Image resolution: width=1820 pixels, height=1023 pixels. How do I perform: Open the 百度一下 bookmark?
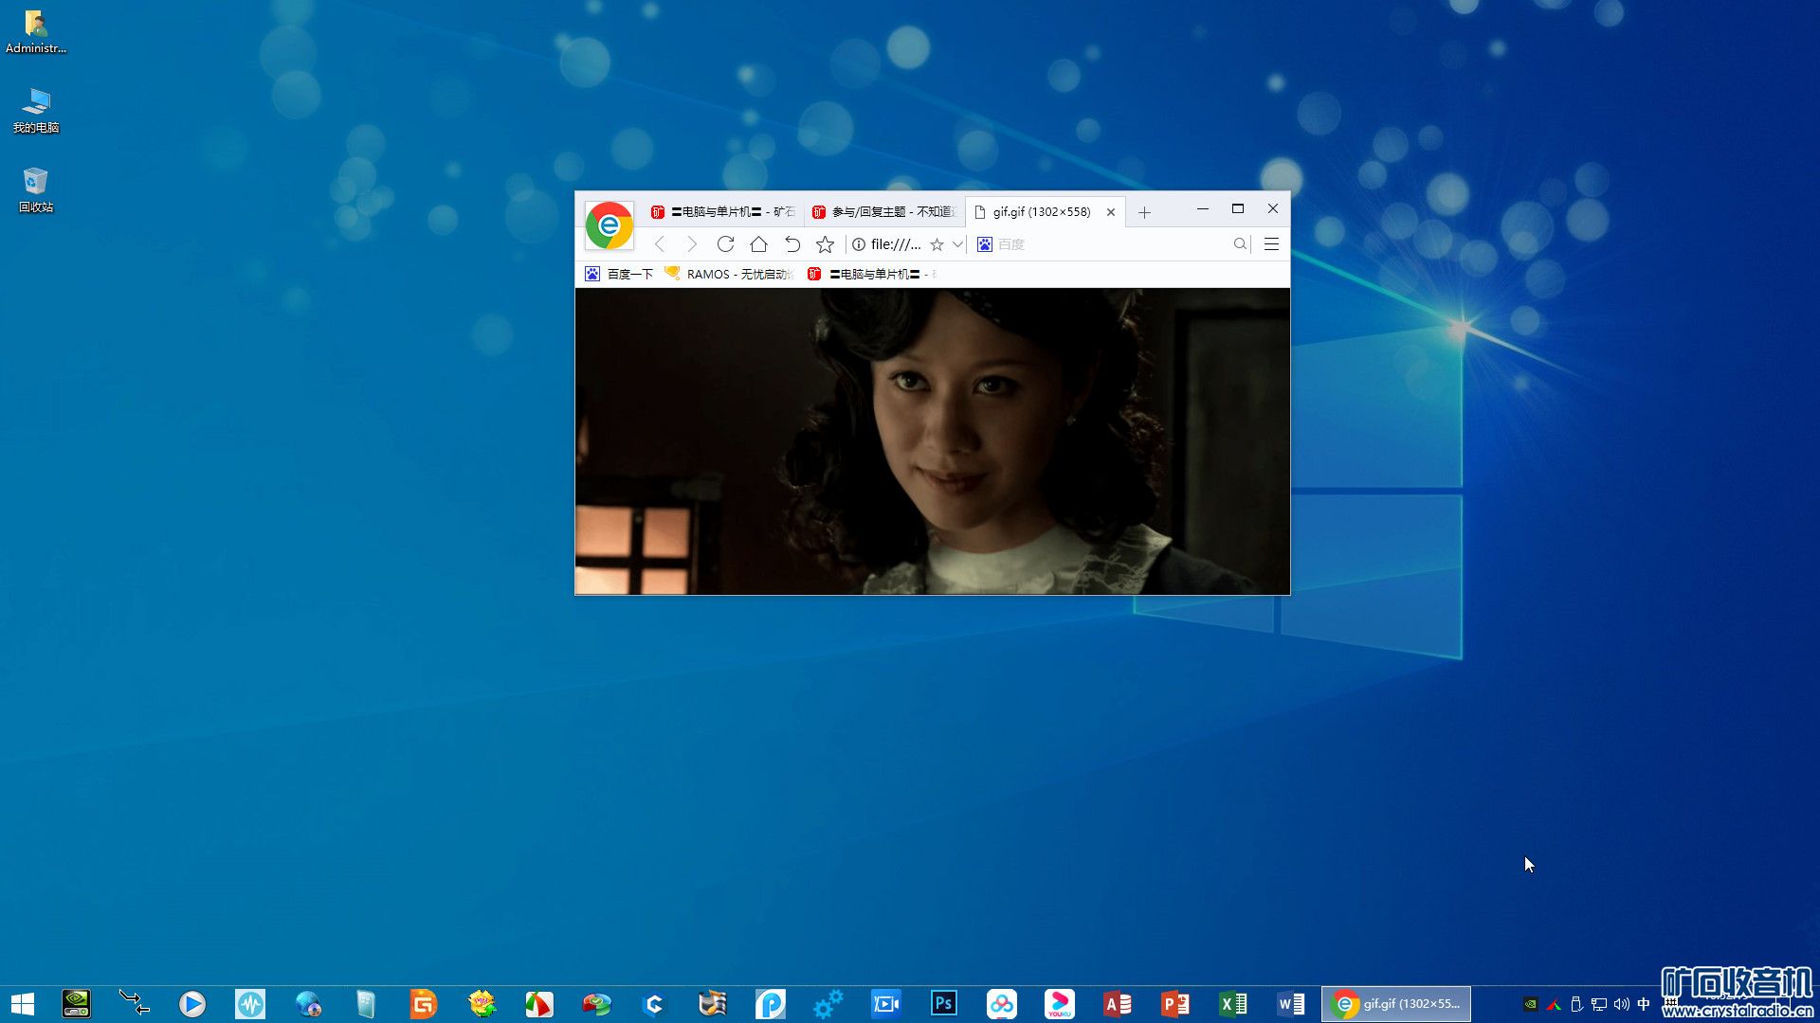619,274
